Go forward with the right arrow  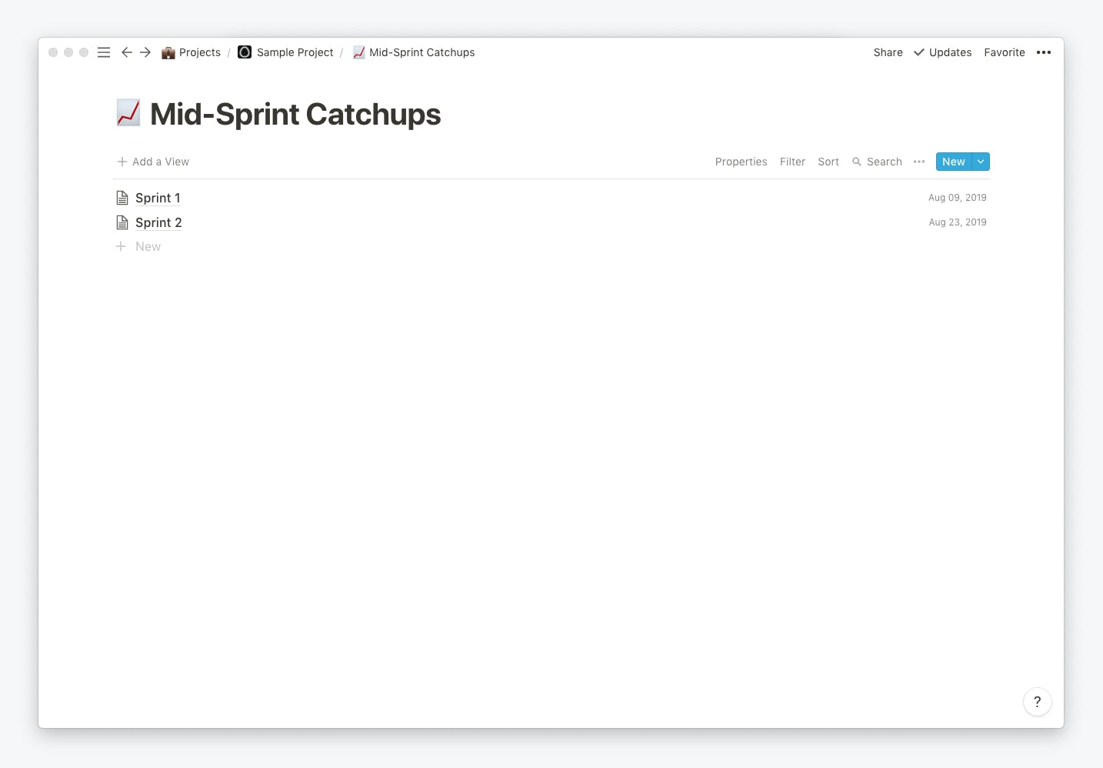[x=145, y=52]
